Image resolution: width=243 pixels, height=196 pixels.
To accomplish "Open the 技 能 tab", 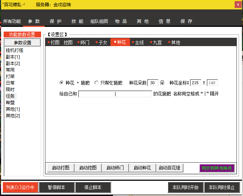I will coord(77,21).
